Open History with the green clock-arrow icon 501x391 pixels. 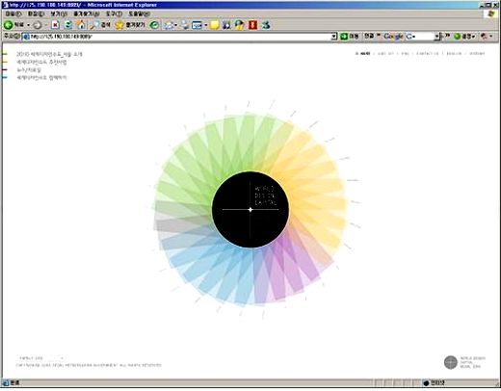154,25
